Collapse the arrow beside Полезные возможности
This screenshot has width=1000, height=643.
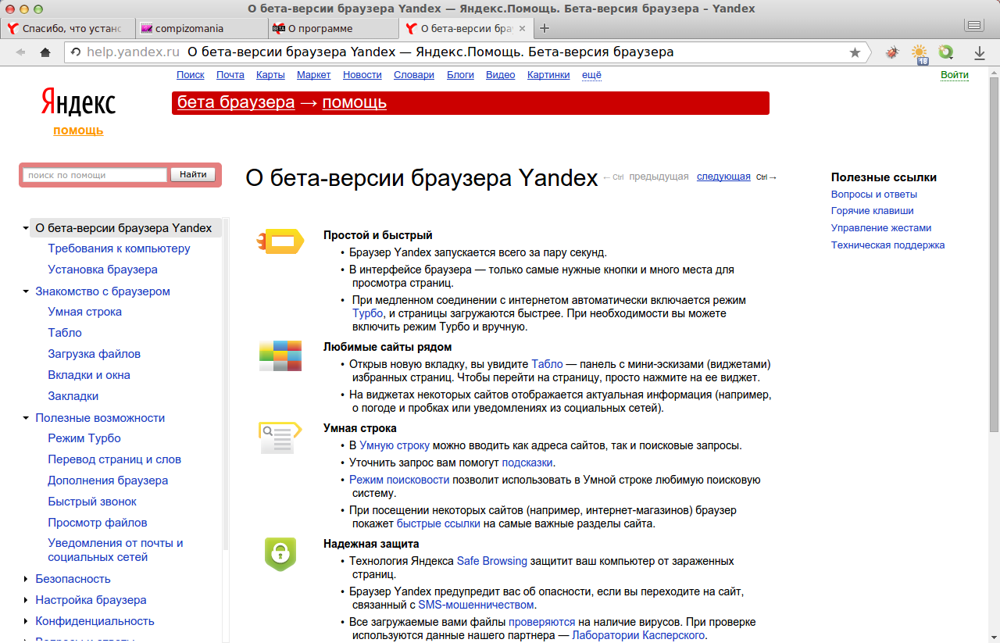click(x=26, y=419)
